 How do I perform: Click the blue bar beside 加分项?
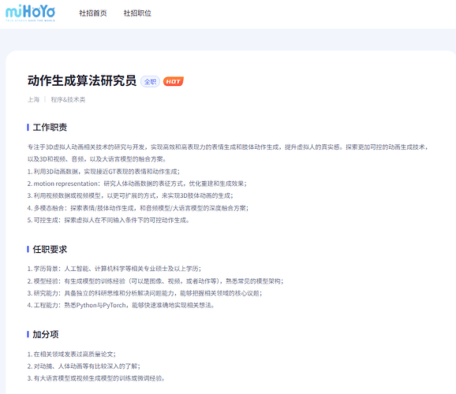(x=28, y=334)
